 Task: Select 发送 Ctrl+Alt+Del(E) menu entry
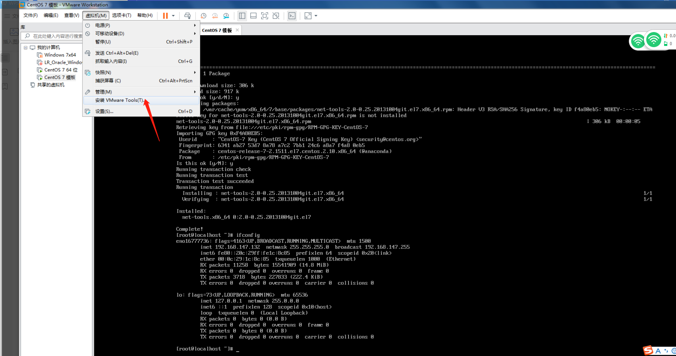click(x=141, y=53)
